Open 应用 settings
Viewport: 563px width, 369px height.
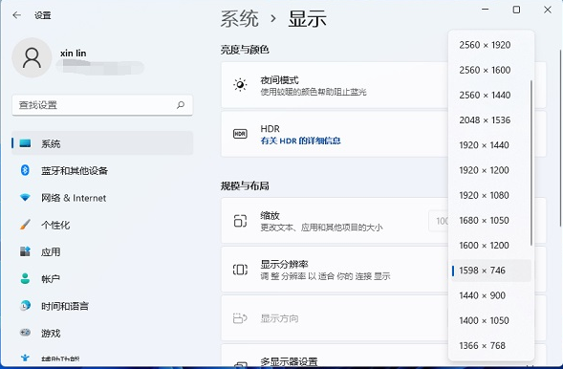102,252
